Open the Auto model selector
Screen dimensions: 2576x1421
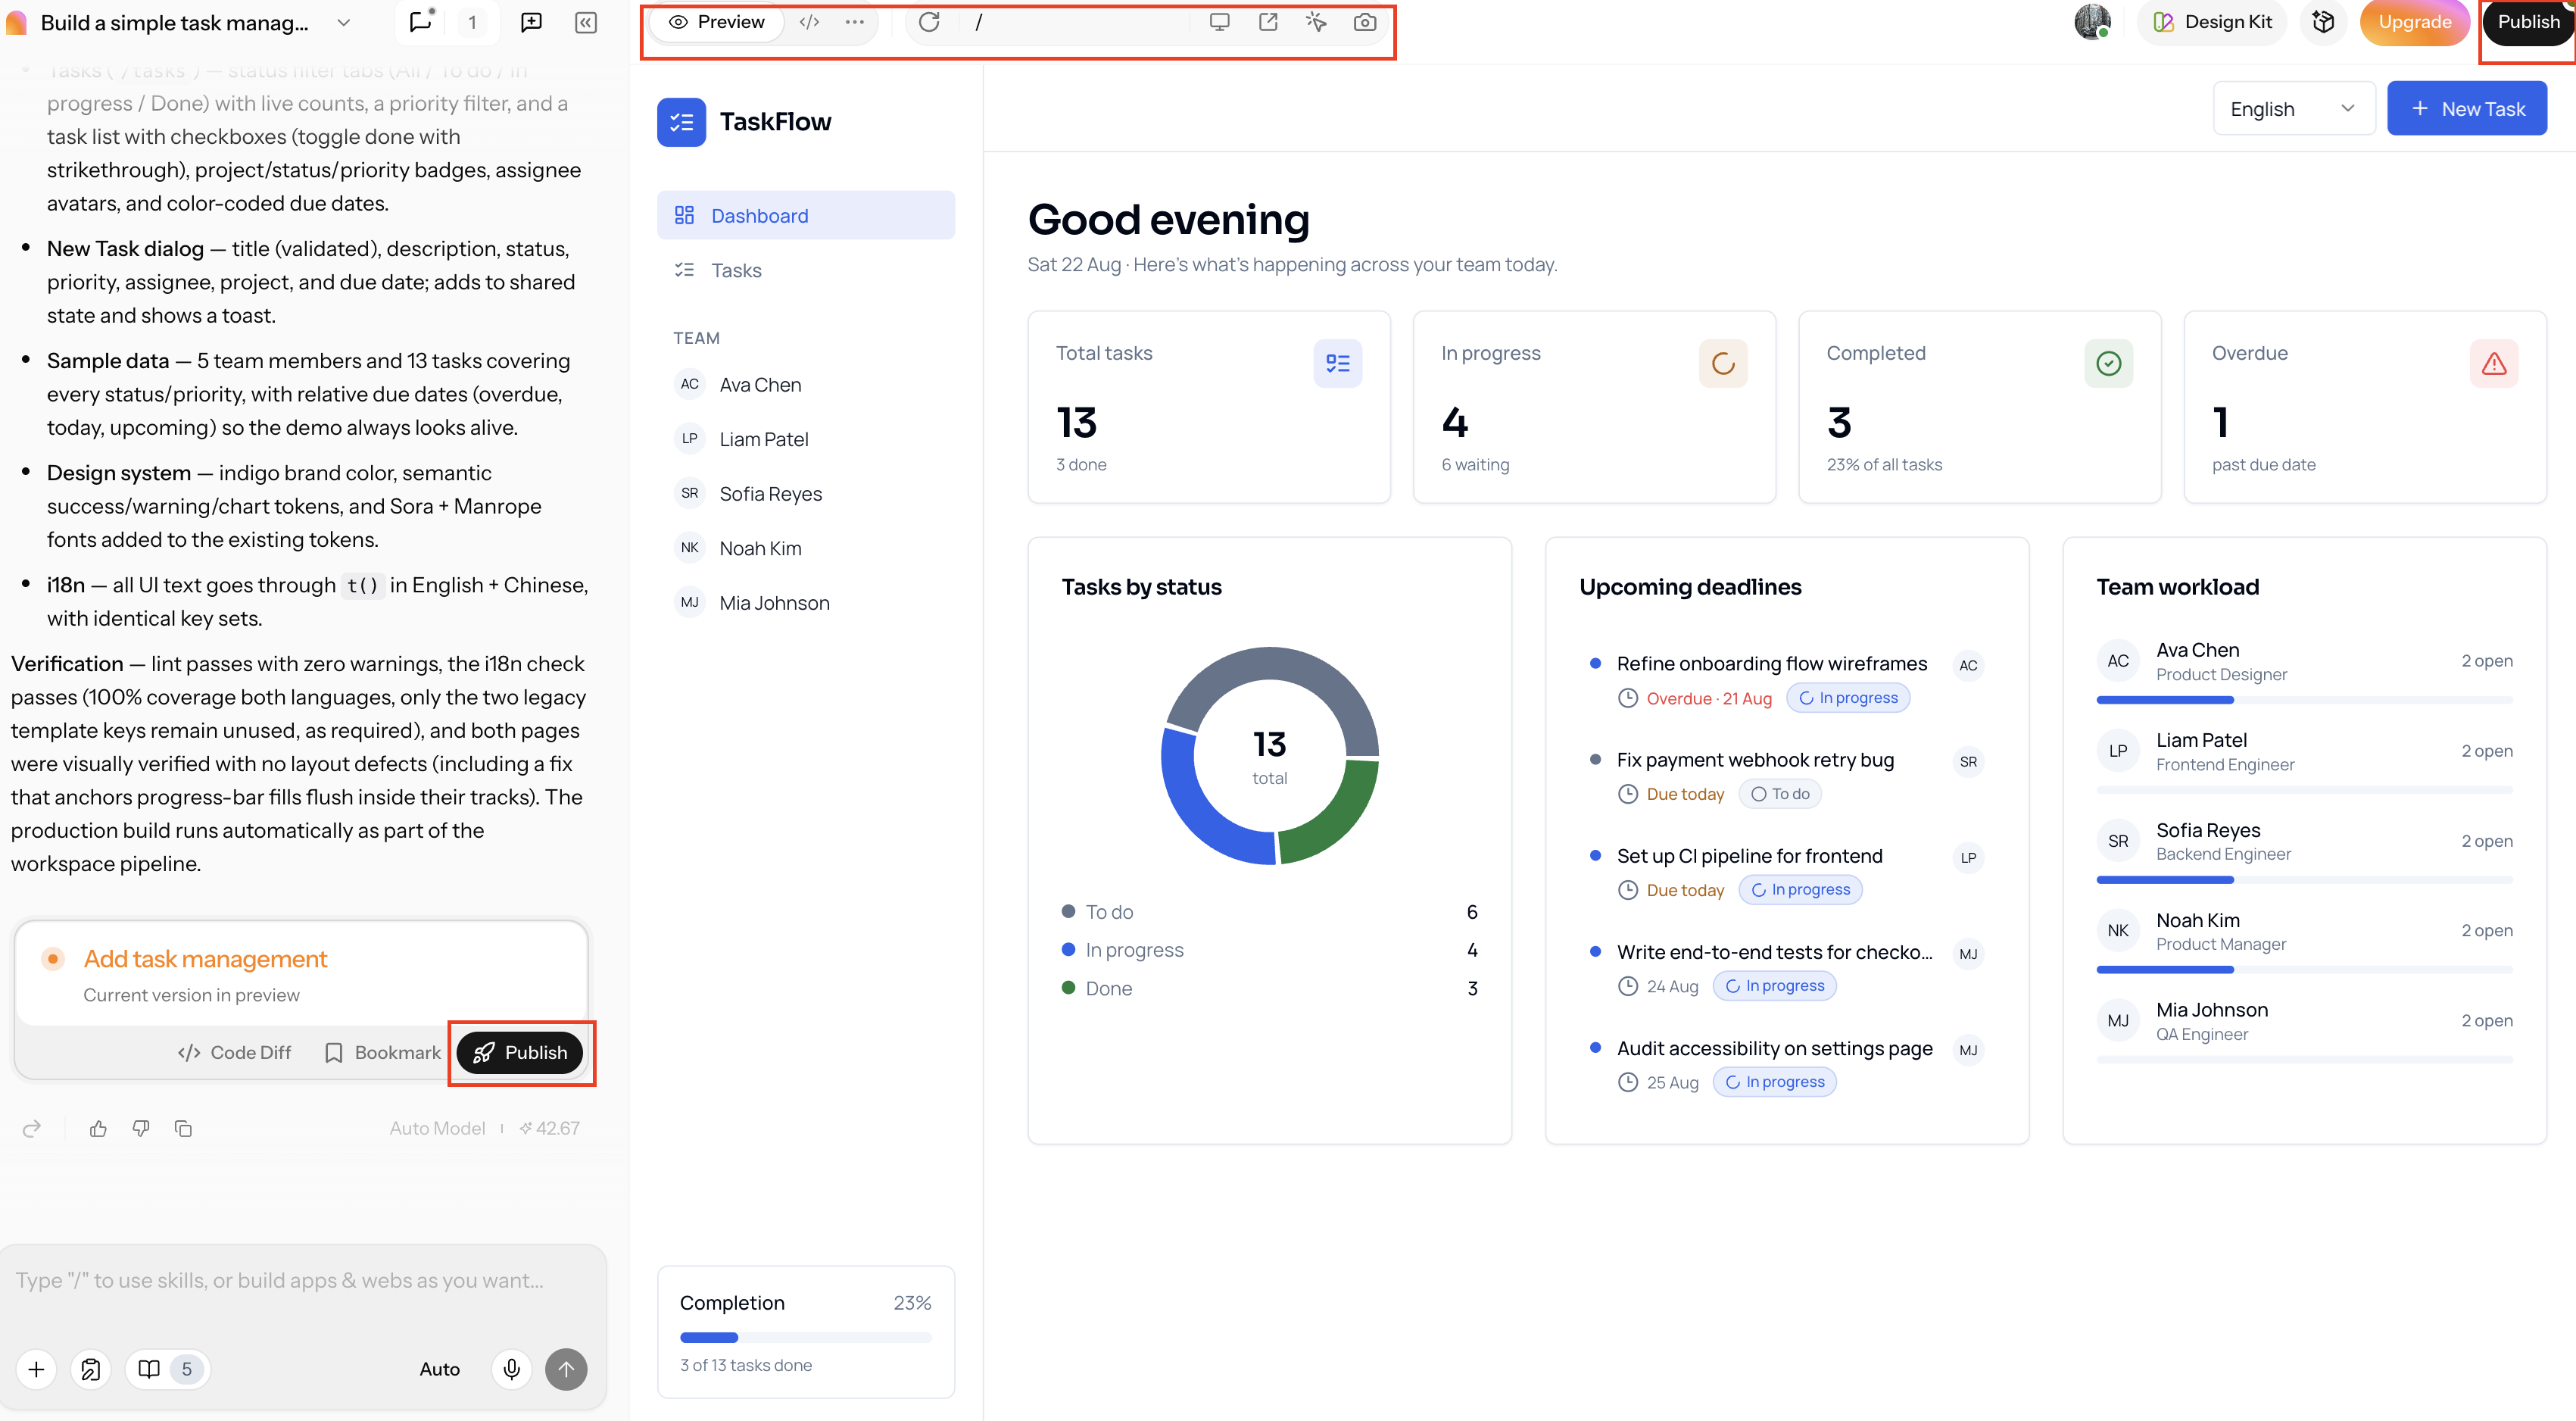coord(440,1368)
